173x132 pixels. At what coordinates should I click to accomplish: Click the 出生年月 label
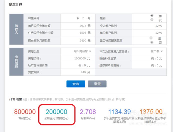(x=34, y=18)
